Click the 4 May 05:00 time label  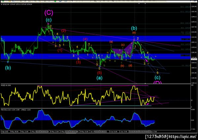point(14,131)
